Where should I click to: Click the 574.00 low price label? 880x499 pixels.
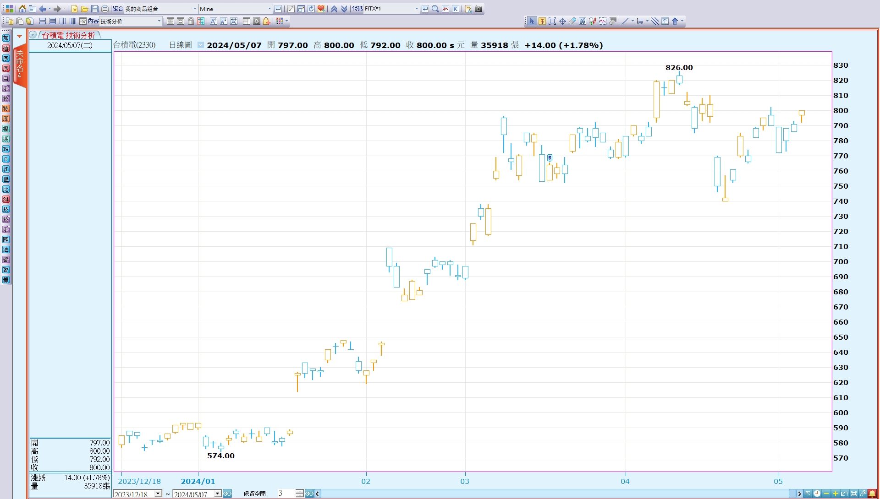(220, 456)
